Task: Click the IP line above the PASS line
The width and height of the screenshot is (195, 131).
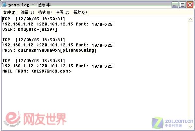Action: 57,45
